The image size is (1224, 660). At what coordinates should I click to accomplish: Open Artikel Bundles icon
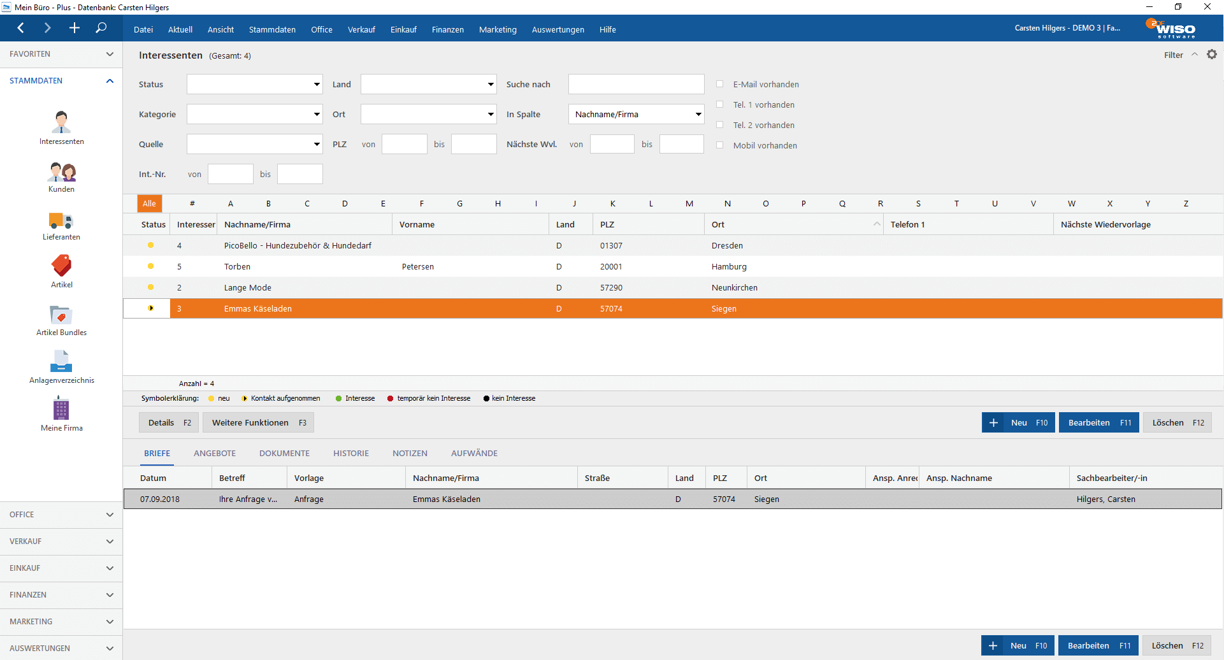click(x=61, y=315)
